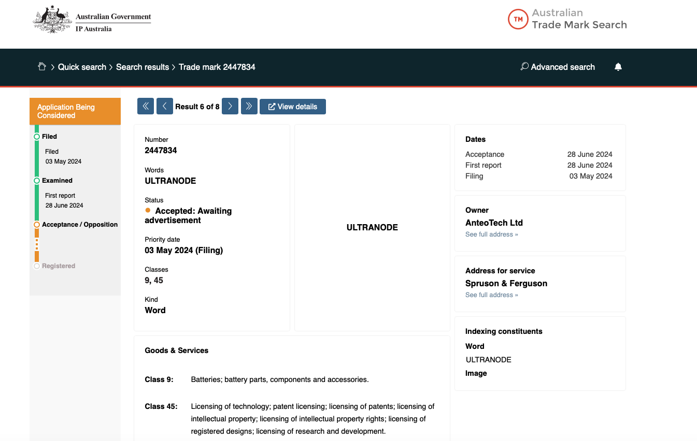Click the Filing date in Dates panel
The image size is (697, 441).
[591, 176]
